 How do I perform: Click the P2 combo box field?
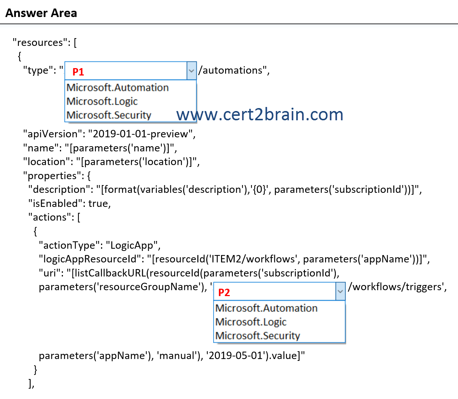280,291
